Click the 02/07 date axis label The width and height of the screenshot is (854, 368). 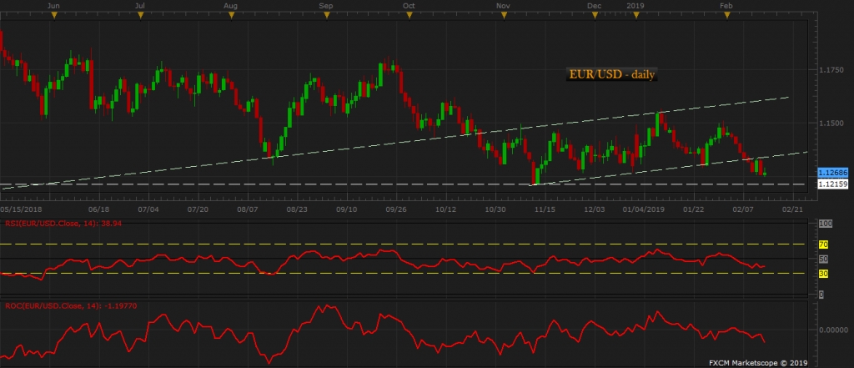pyautogui.click(x=743, y=209)
